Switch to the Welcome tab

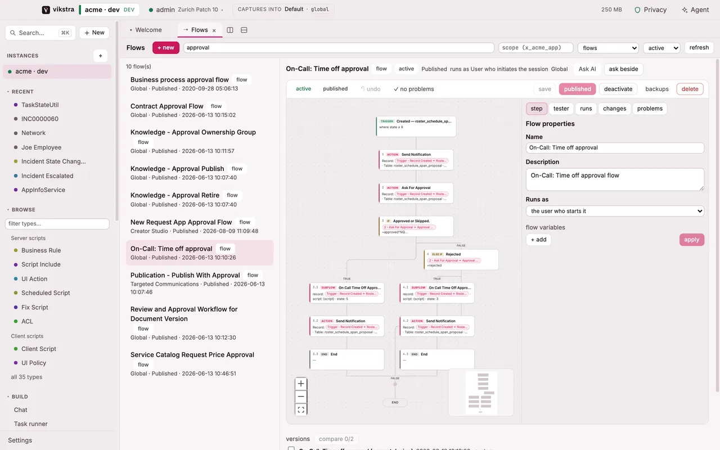(146, 30)
